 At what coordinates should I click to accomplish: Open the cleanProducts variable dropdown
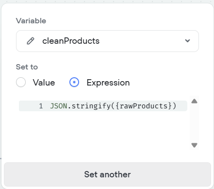(x=107, y=41)
